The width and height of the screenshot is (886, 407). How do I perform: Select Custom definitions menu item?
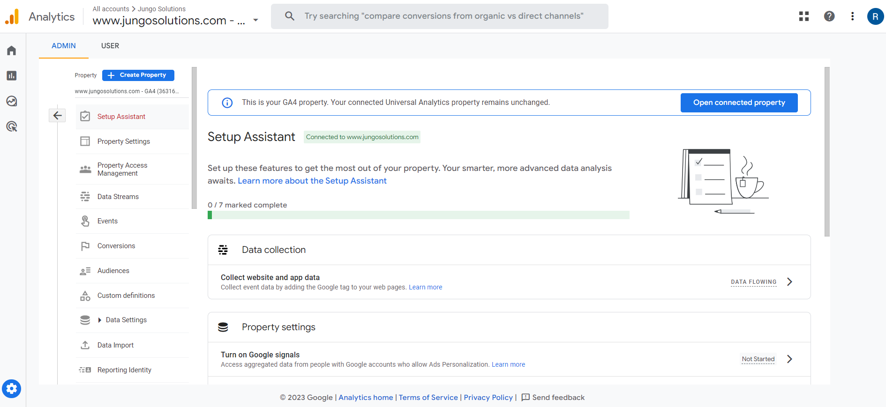coord(133,296)
